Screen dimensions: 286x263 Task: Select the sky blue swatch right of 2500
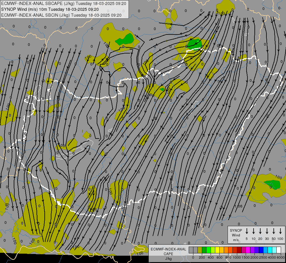265,250
